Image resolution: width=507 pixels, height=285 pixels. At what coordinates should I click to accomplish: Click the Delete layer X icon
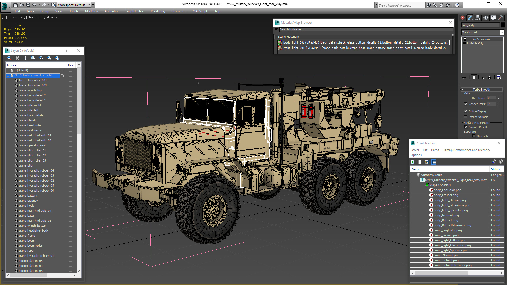click(x=17, y=58)
